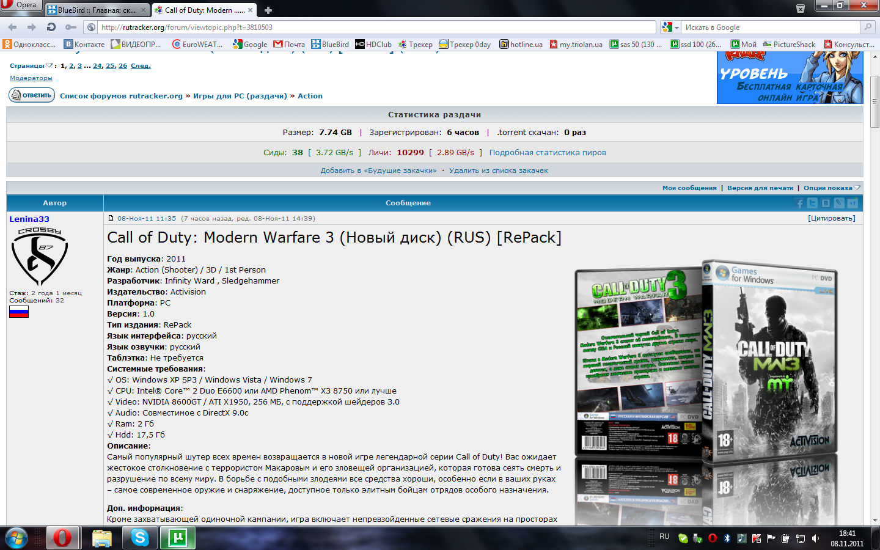This screenshot has width=880, height=550.
Task: Share post via Facebook icon
Action: pos(799,203)
